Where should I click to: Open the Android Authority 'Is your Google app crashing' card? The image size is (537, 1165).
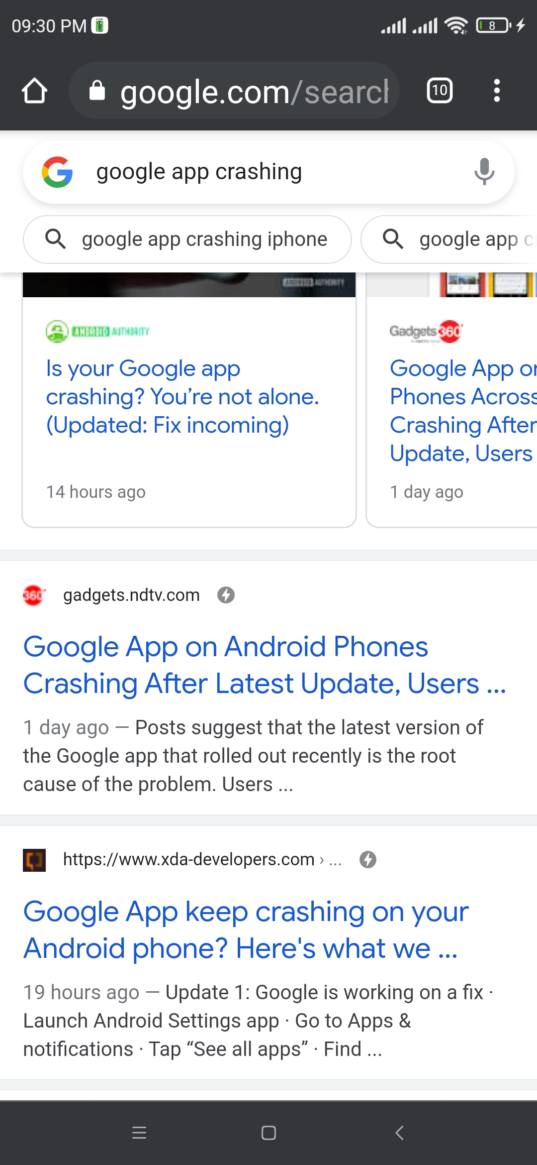point(189,400)
